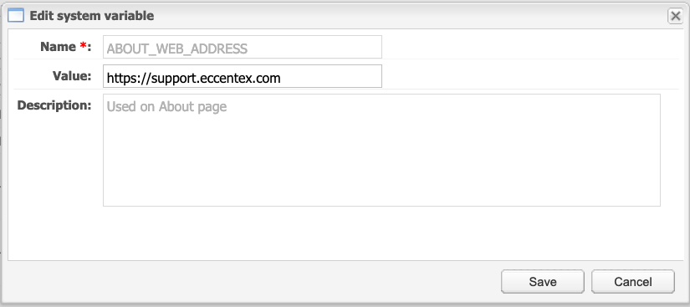Click the red required asterisk
This screenshot has width=690, height=307.
[x=83, y=46]
